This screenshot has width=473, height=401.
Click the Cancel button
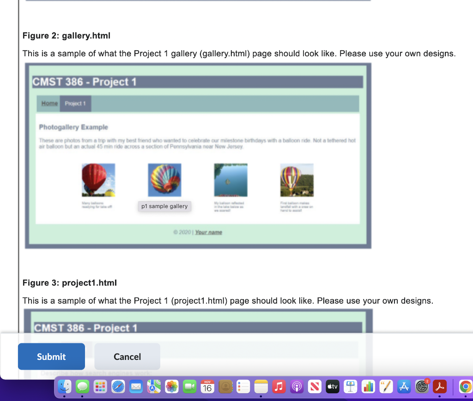(x=127, y=356)
